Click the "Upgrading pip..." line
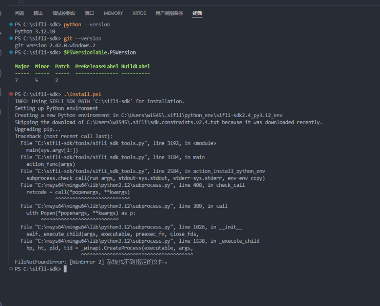Image resolution: width=380 pixels, height=306 pixels. pyautogui.click(x=37, y=129)
